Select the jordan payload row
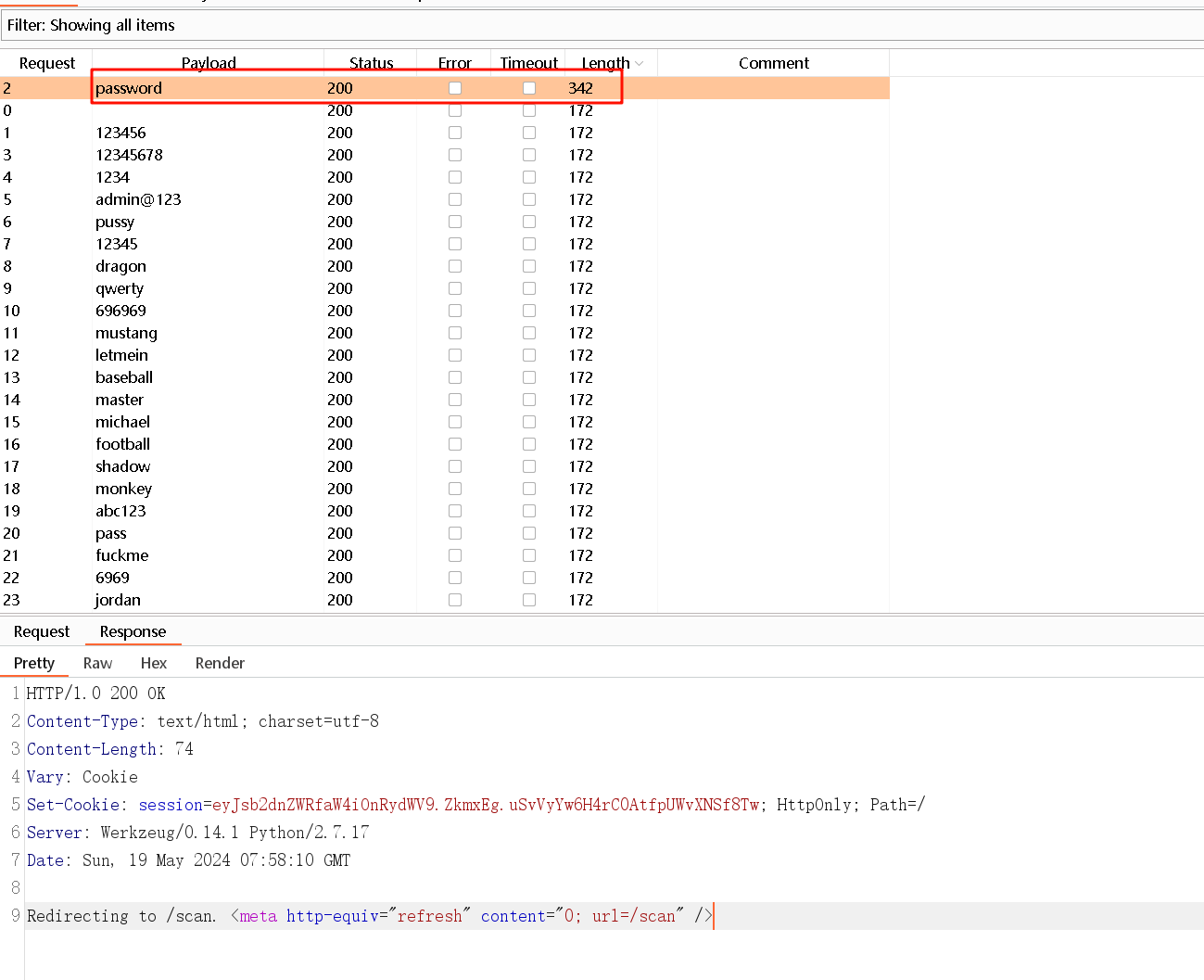Viewport: 1204px width, 980px height. click(445, 600)
